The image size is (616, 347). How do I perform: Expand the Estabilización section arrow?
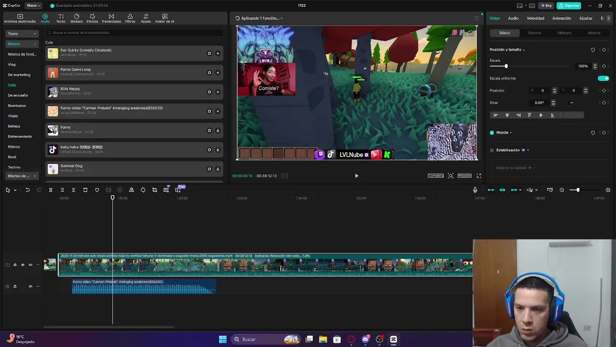(528, 150)
